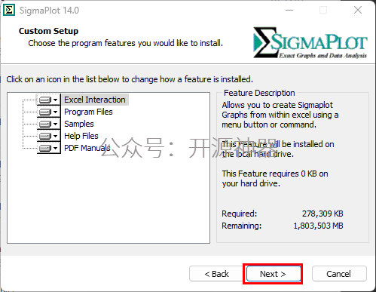This screenshot has height=292, width=376.
Task: Open Program Files feature install dropdown
Action: tap(49, 112)
